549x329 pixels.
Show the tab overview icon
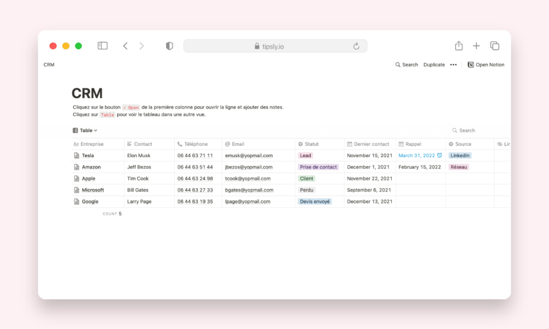pos(495,46)
